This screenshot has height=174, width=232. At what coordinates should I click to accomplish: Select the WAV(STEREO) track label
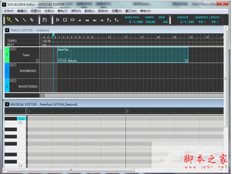click(28, 86)
